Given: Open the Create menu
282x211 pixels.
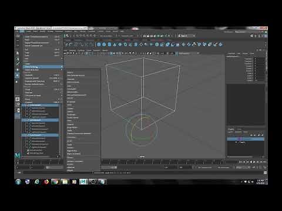Looking at the screenshot, I should pyautogui.click(x=28, y=31).
